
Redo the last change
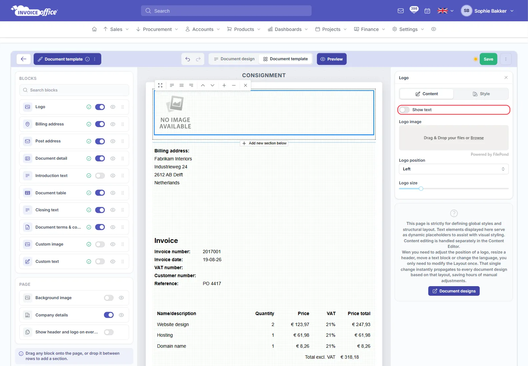198,59
